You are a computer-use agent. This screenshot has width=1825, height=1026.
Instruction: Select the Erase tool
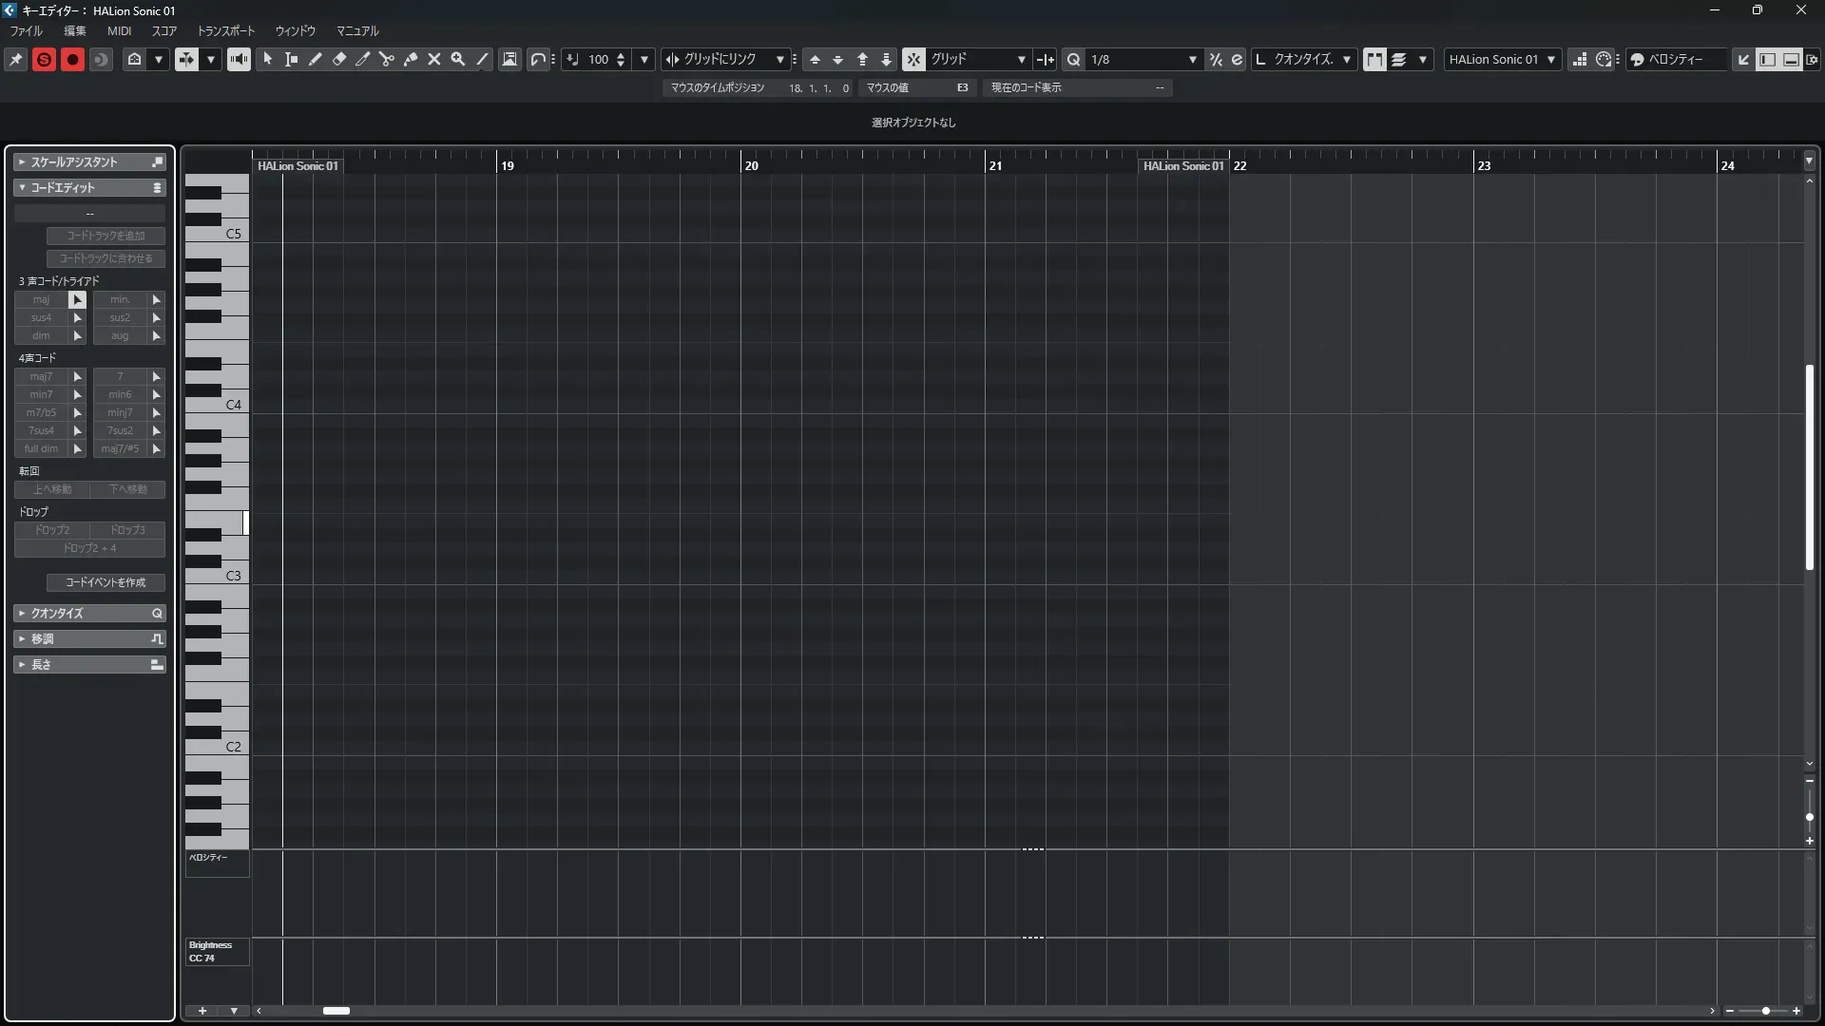pos(339,59)
